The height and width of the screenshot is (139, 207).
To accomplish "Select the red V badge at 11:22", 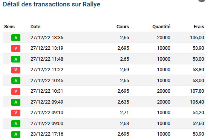I will coord(16,70).
